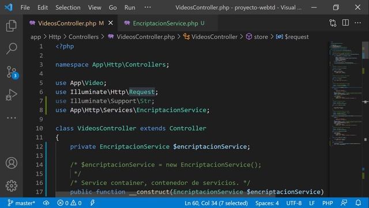Click 'Http' breadcrumb segment

click(55, 37)
